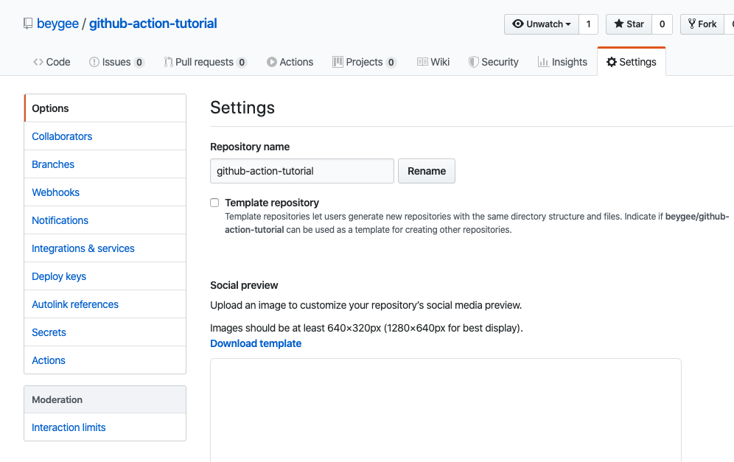Click the Rename button
Viewport: 734px width, 462px height.
point(427,171)
